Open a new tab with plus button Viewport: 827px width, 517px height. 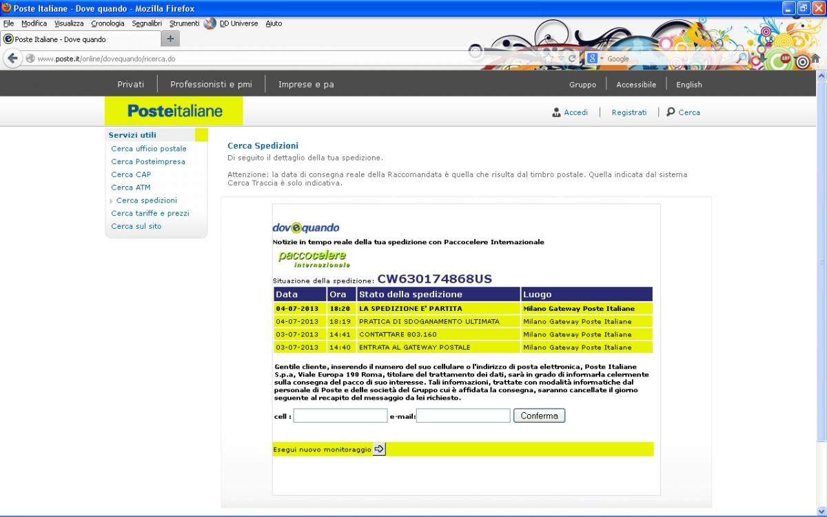tap(170, 39)
